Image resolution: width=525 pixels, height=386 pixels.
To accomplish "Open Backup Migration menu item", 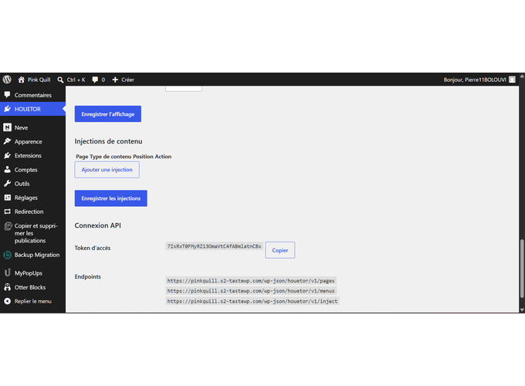I will (x=32, y=255).
